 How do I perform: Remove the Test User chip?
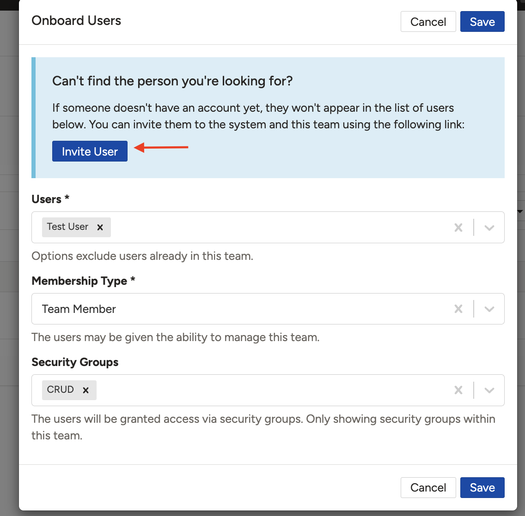(x=100, y=228)
